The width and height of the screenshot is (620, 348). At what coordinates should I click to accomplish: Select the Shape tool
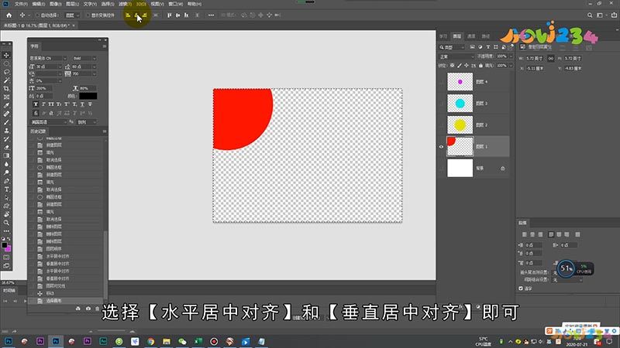pos(6,206)
